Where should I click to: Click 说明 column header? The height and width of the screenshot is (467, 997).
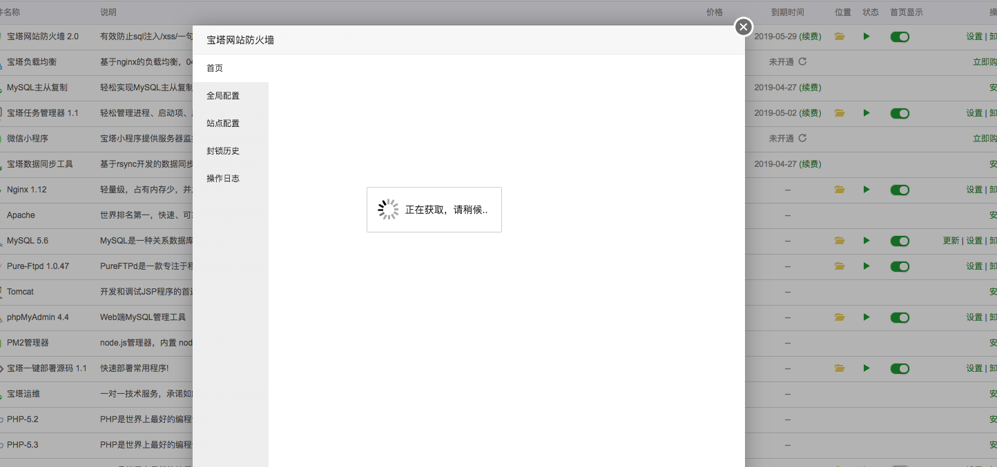click(x=108, y=12)
